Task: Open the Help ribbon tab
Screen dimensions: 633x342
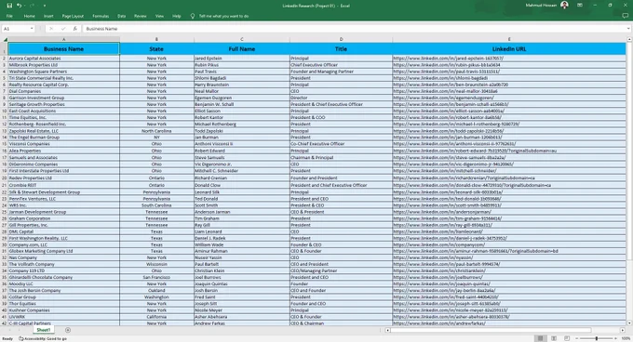Action: [177, 16]
